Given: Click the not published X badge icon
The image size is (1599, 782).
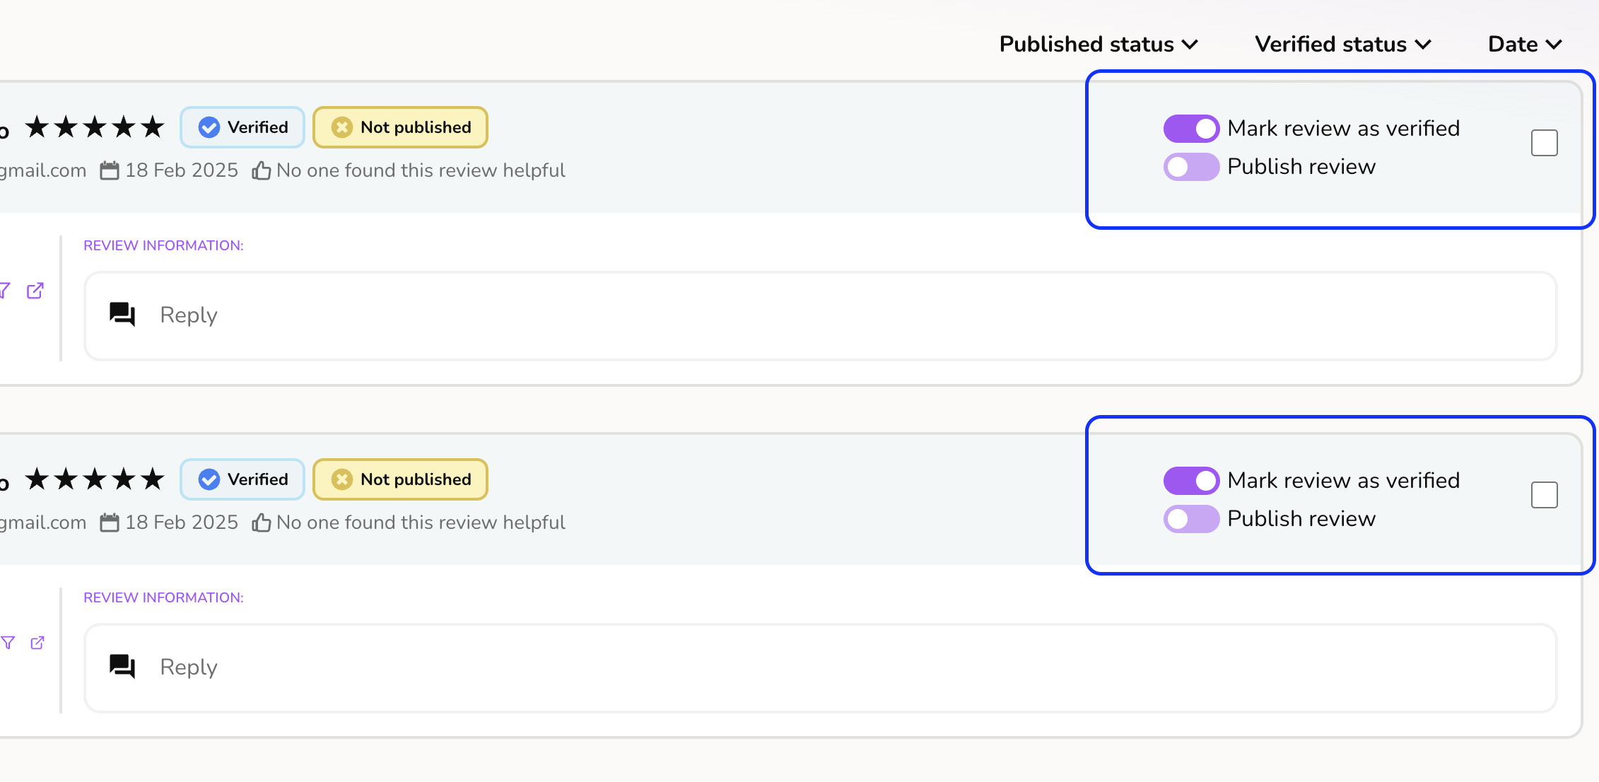Looking at the screenshot, I should point(341,127).
